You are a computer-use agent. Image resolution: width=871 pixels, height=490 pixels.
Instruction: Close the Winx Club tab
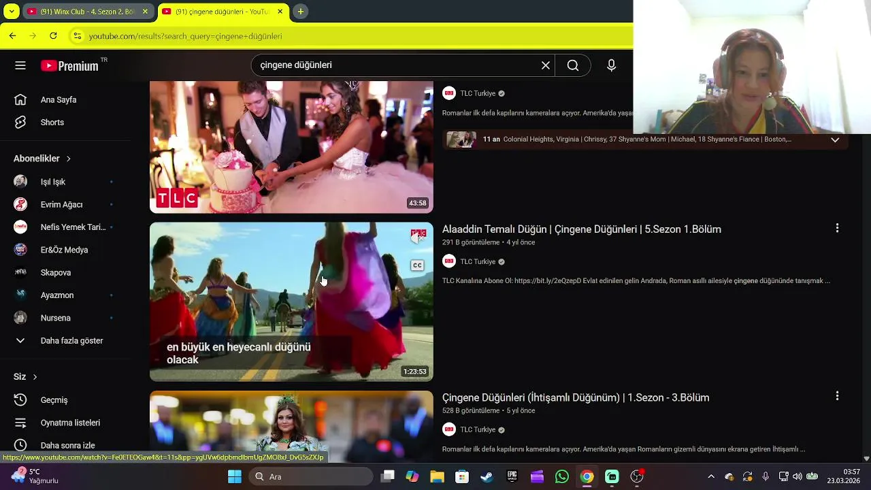pyautogui.click(x=145, y=12)
